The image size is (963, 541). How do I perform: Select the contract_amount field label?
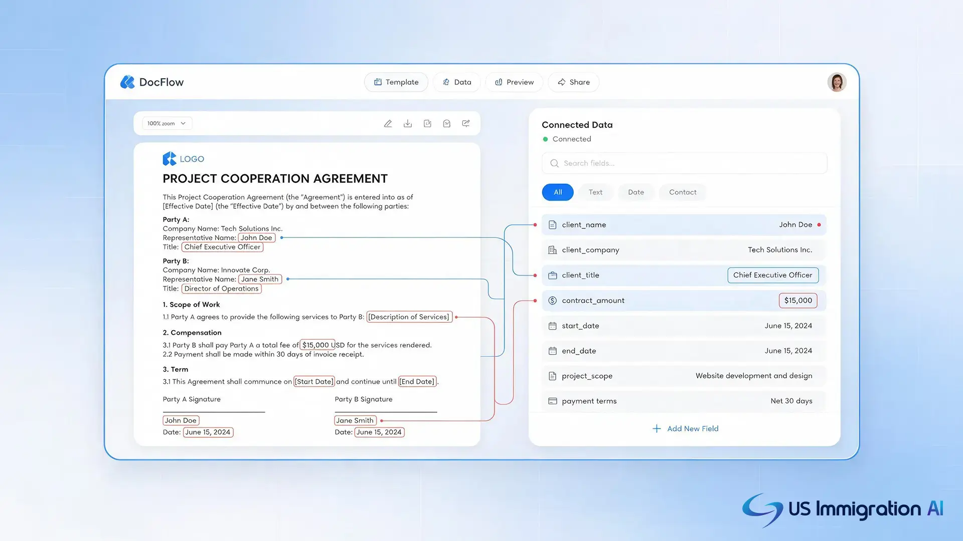[x=593, y=301]
